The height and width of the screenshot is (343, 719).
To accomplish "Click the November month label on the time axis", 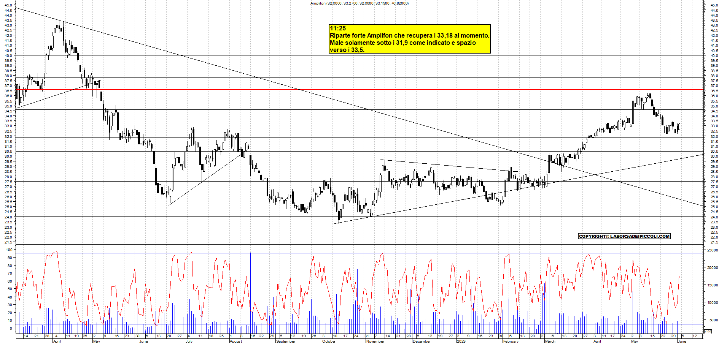I will pos(375,341).
